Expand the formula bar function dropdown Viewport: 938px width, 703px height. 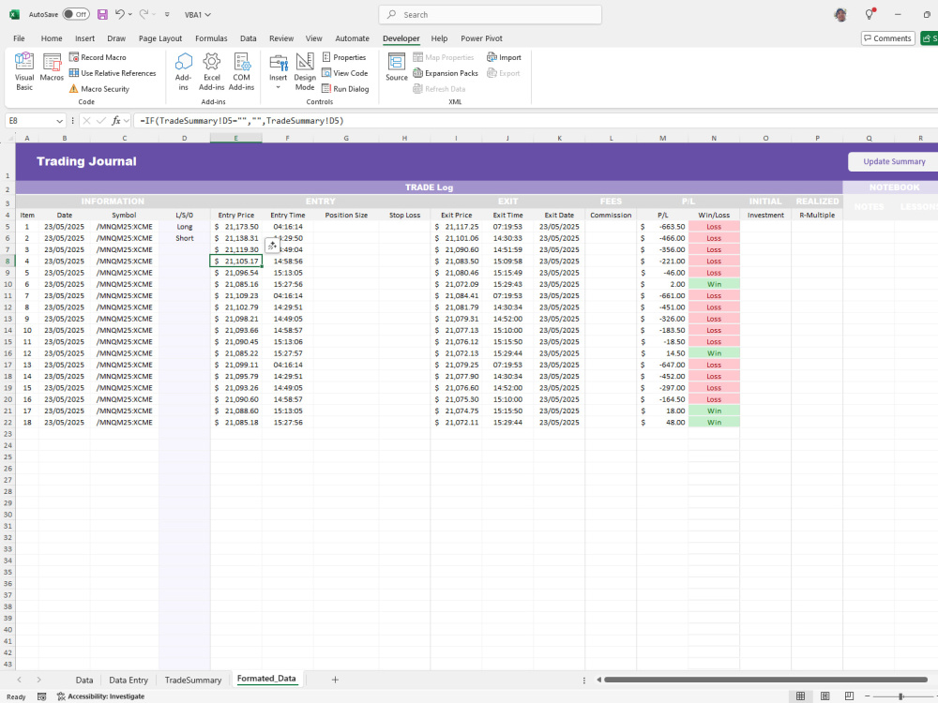pyautogui.click(x=127, y=121)
